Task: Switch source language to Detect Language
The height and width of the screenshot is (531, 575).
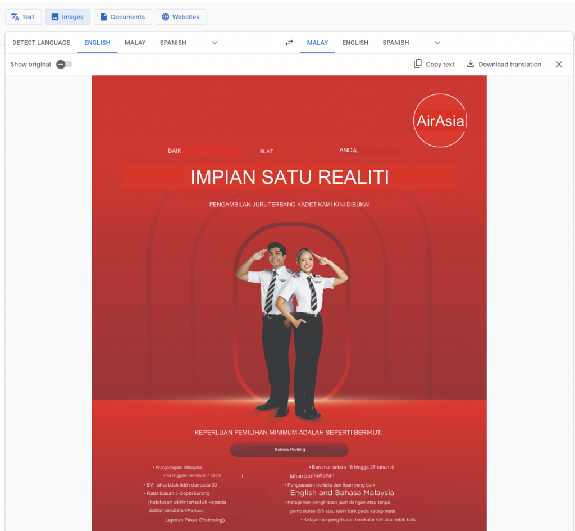Action: click(40, 42)
